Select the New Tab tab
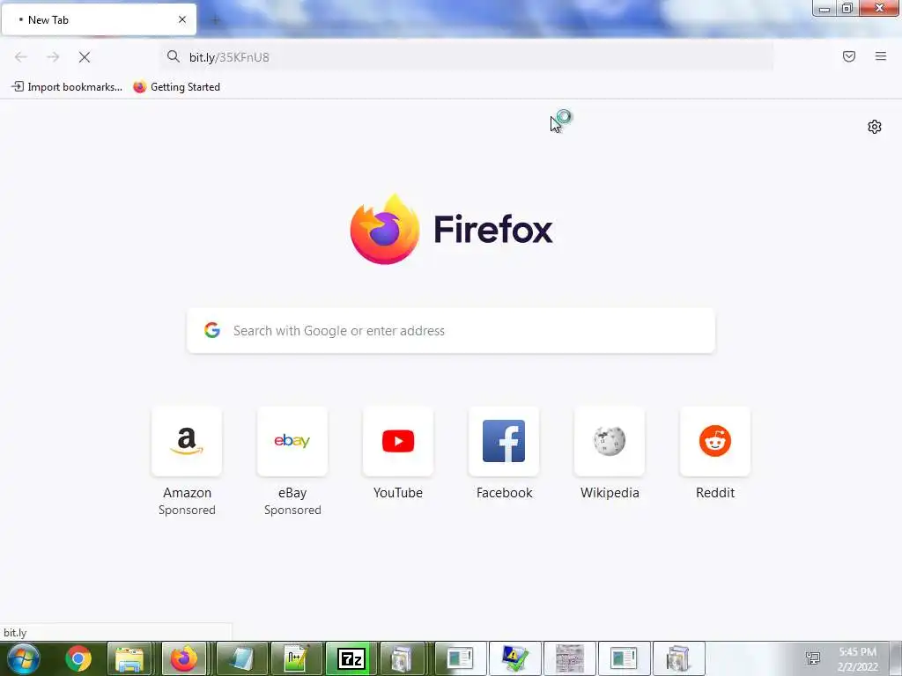Image resolution: width=902 pixels, height=676 pixels. (x=99, y=19)
